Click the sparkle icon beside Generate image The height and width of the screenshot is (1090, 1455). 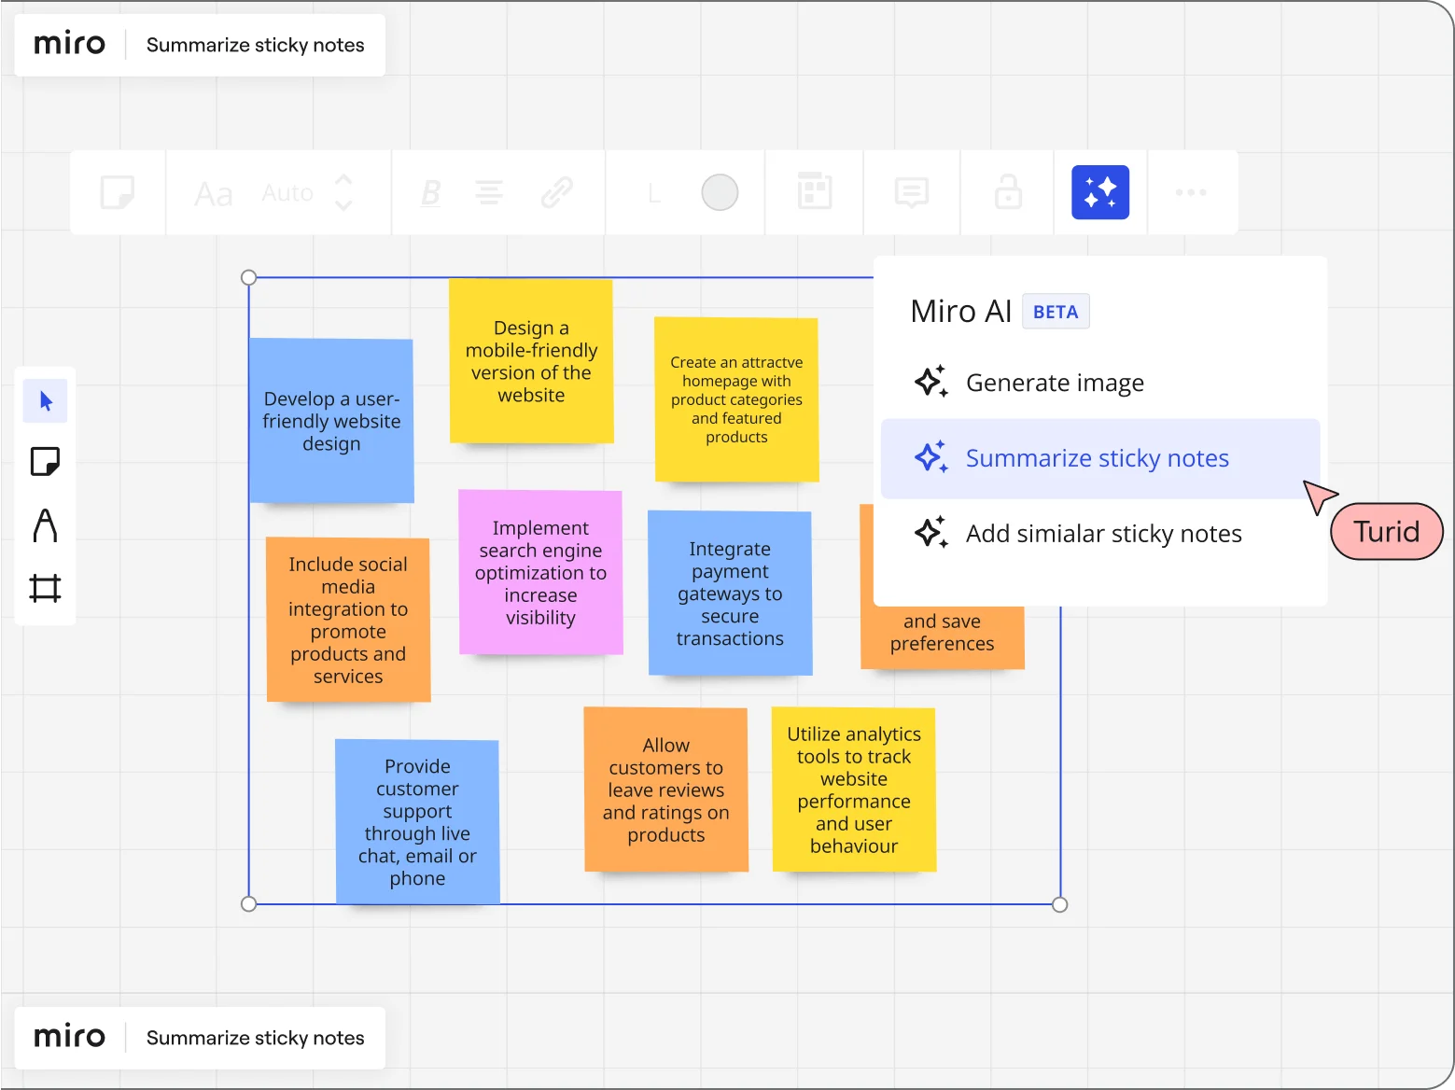(931, 381)
